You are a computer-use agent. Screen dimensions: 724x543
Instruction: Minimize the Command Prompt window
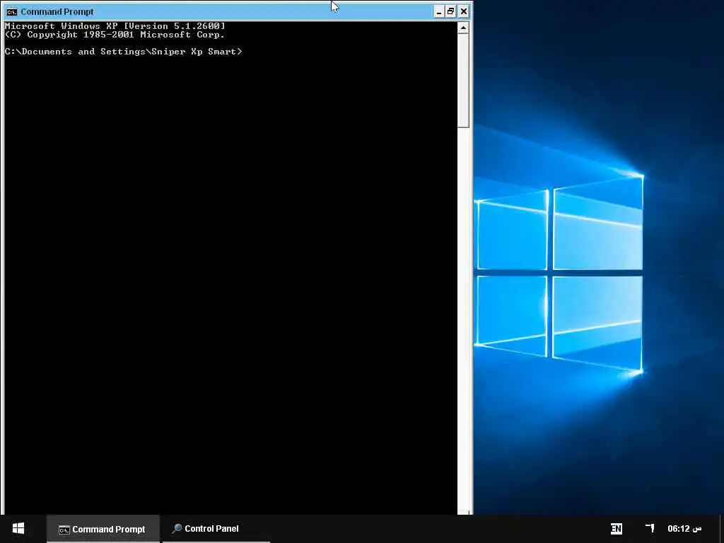(x=438, y=12)
